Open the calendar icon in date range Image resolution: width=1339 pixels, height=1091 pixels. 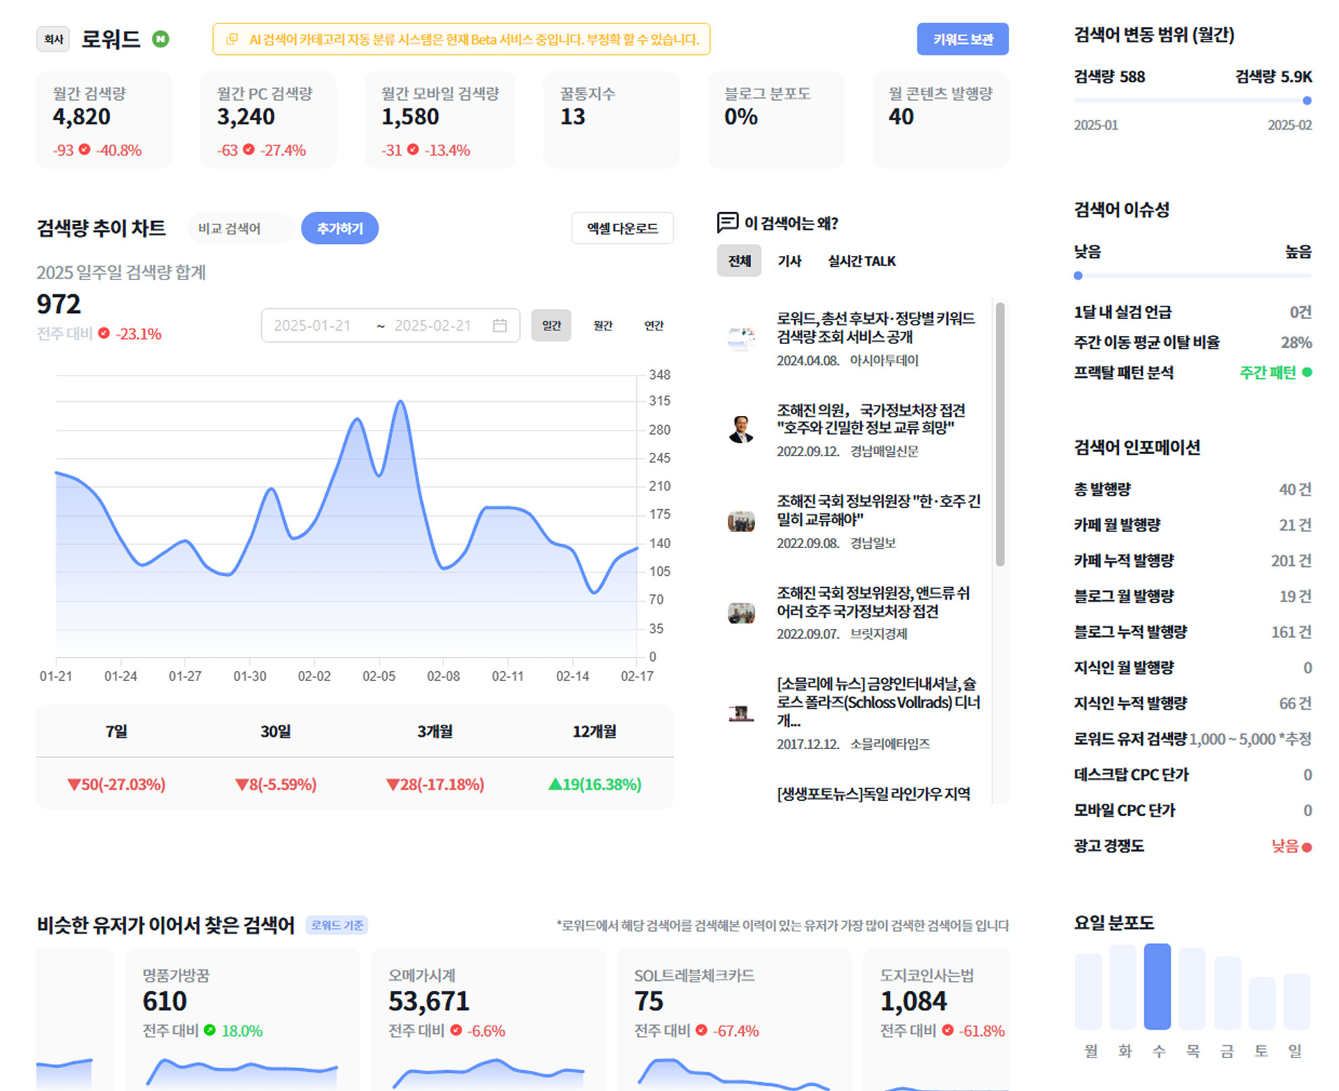click(x=500, y=326)
